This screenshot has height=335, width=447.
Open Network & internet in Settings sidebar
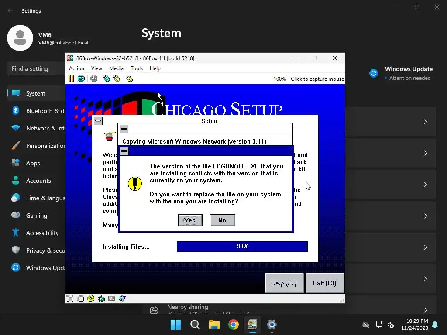click(37, 128)
